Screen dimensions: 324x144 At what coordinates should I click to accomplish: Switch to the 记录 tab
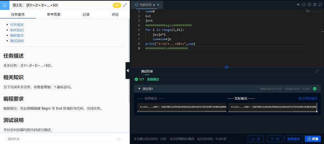point(86,14)
